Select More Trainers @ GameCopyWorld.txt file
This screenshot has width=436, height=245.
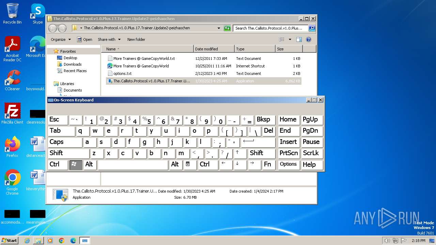pos(204,59)
